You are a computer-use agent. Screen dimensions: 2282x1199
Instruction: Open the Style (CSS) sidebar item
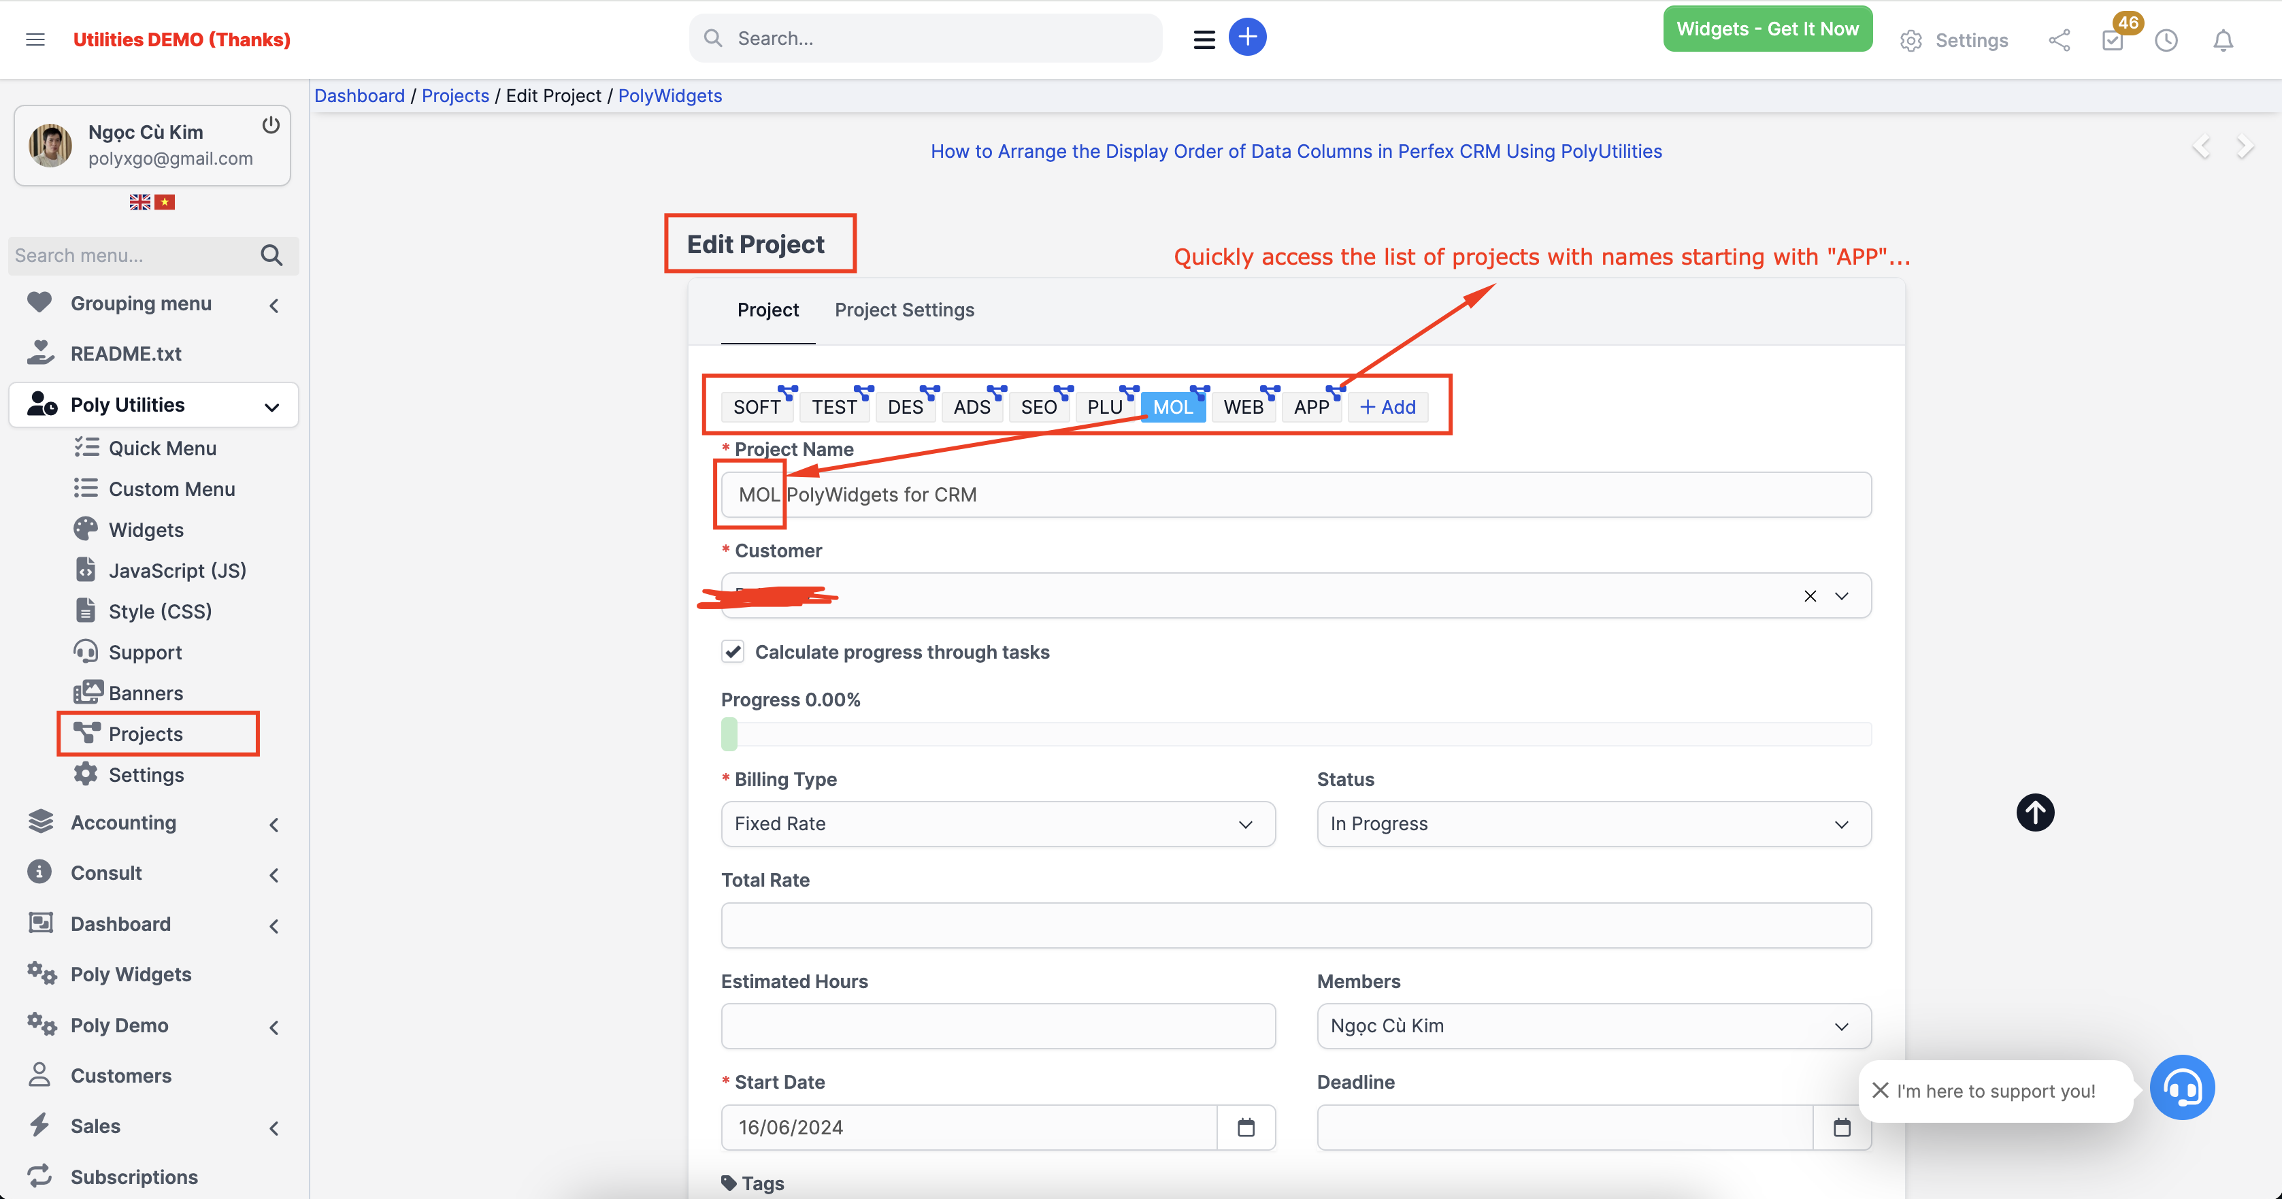coord(161,610)
